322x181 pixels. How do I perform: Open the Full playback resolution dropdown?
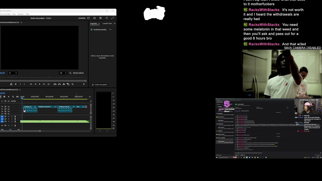[63, 73]
